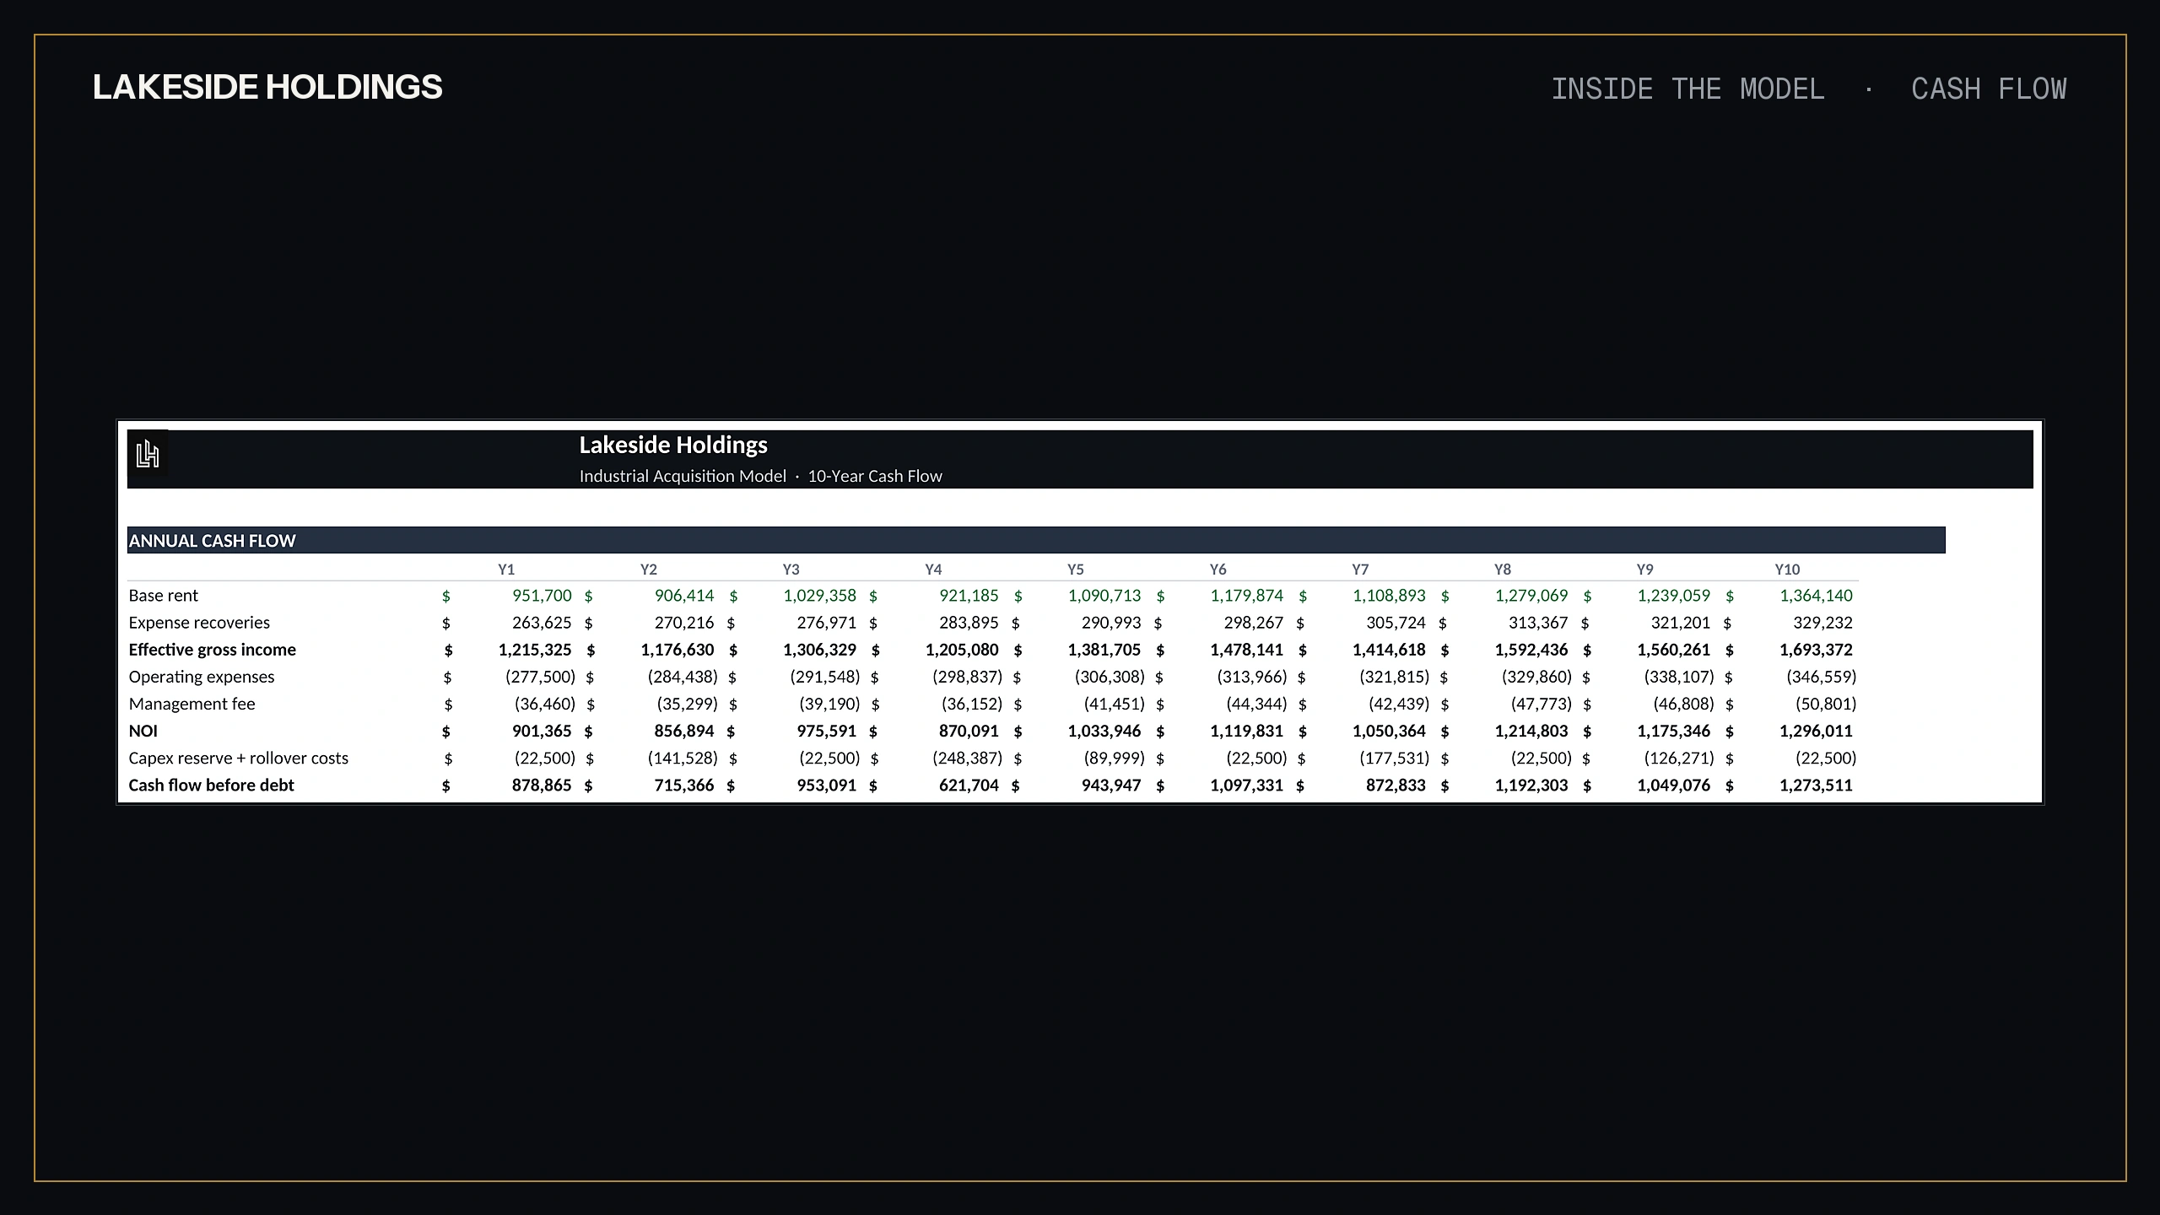
Task: Click the Y1 base rent value 951,700
Action: [x=542, y=596]
